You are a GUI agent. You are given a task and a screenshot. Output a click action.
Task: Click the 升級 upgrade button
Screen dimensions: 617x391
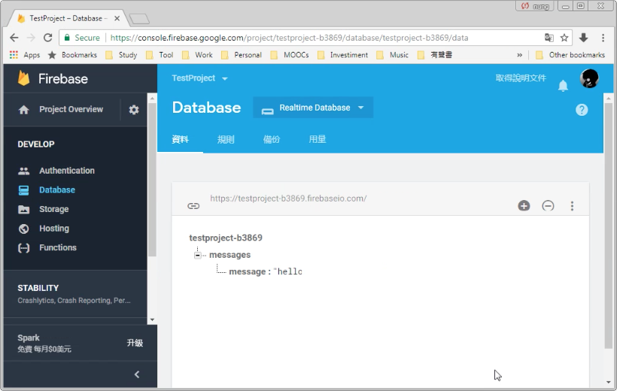click(135, 343)
